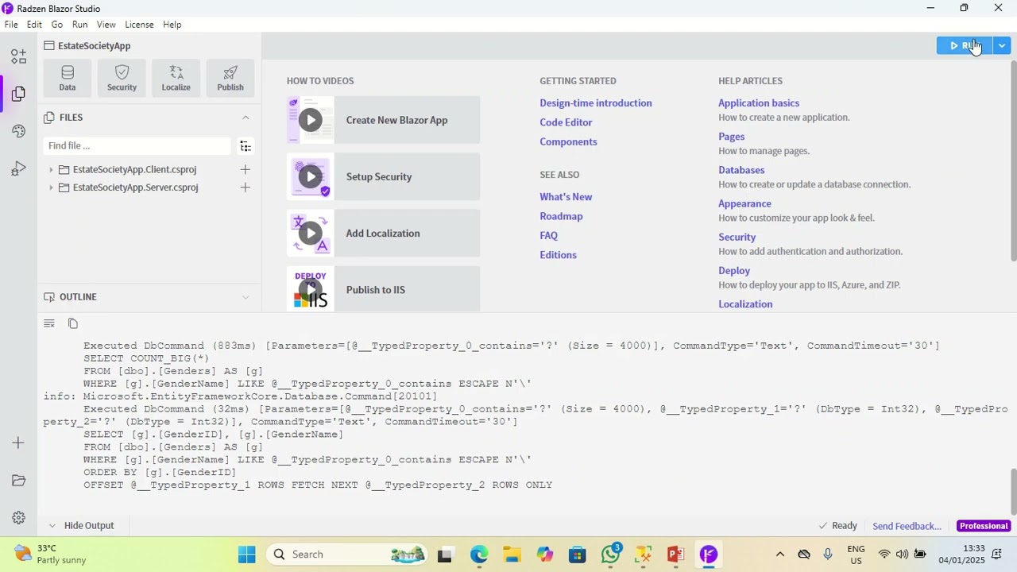Add file to EstateSocietyApp.Server.csproj

click(x=246, y=187)
